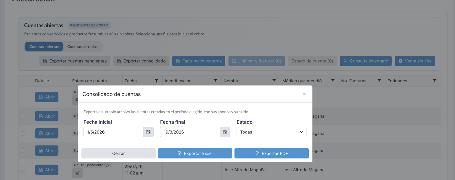The width and height of the screenshot is (455, 180).
Task: Click Estado de cuenta (0) button
Action: tap(312, 61)
